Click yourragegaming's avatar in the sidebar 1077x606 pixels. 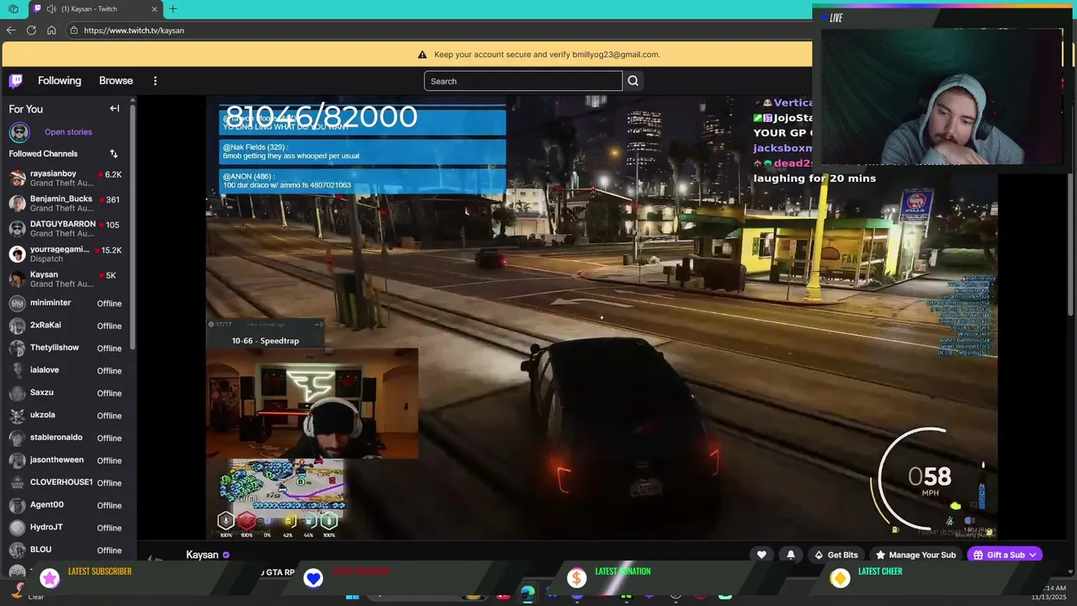(17, 254)
